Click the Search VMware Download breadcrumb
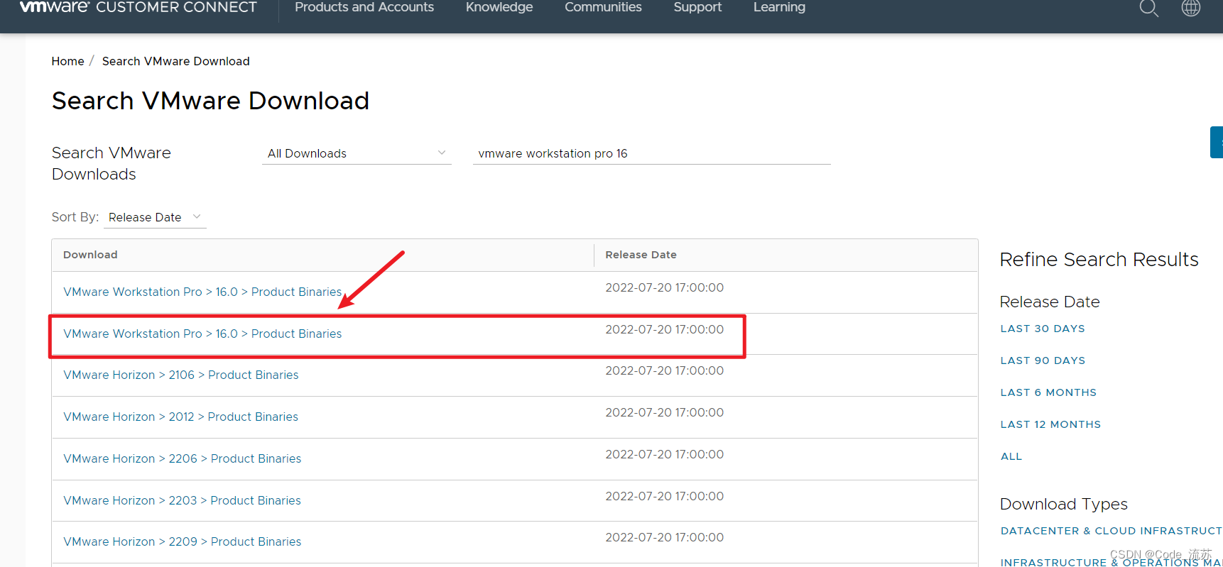Image resolution: width=1223 pixels, height=567 pixels. pos(176,61)
